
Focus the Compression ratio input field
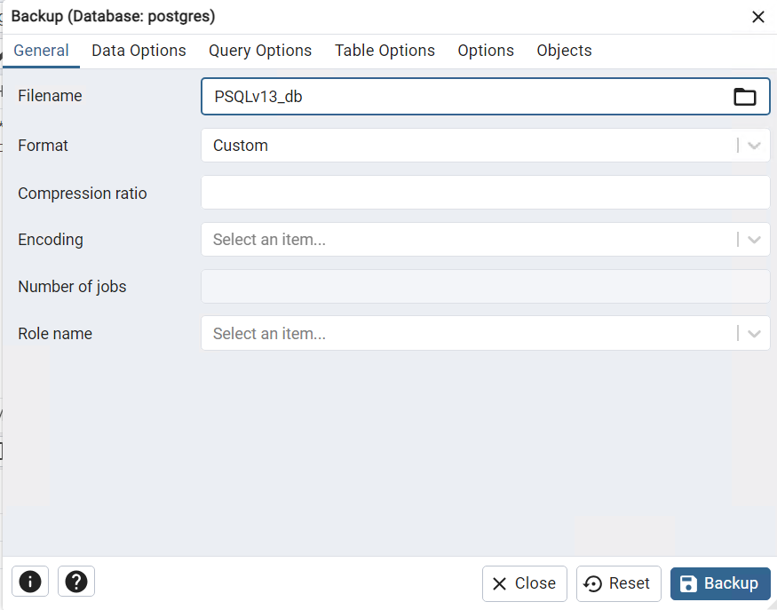(x=485, y=193)
